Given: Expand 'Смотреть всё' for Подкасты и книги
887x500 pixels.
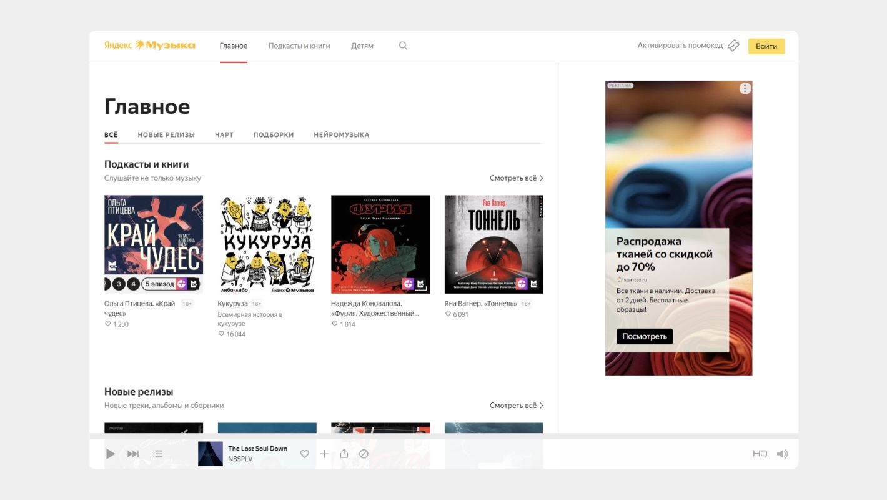Looking at the screenshot, I should pos(516,178).
